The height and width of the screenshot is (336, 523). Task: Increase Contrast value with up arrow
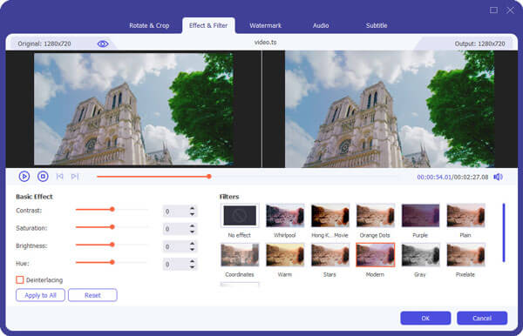click(192, 208)
